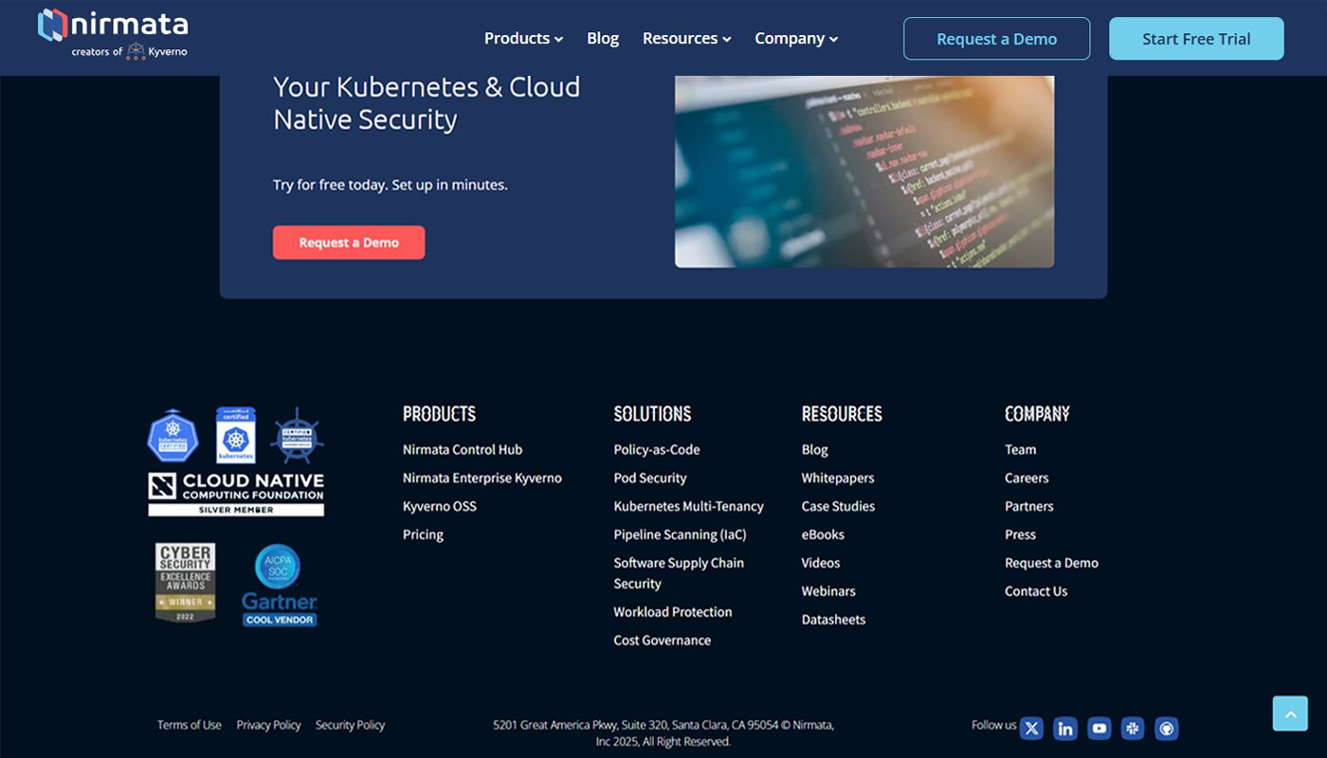This screenshot has height=758, width=1327.
Task: Click the Santa Clara address text
Action: (x=663, y=733)
